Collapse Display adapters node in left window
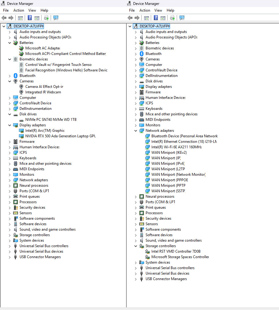 [9, 125]
